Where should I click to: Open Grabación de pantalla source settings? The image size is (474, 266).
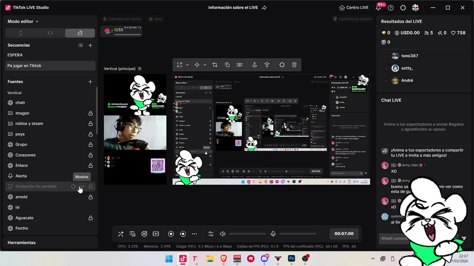73,187
